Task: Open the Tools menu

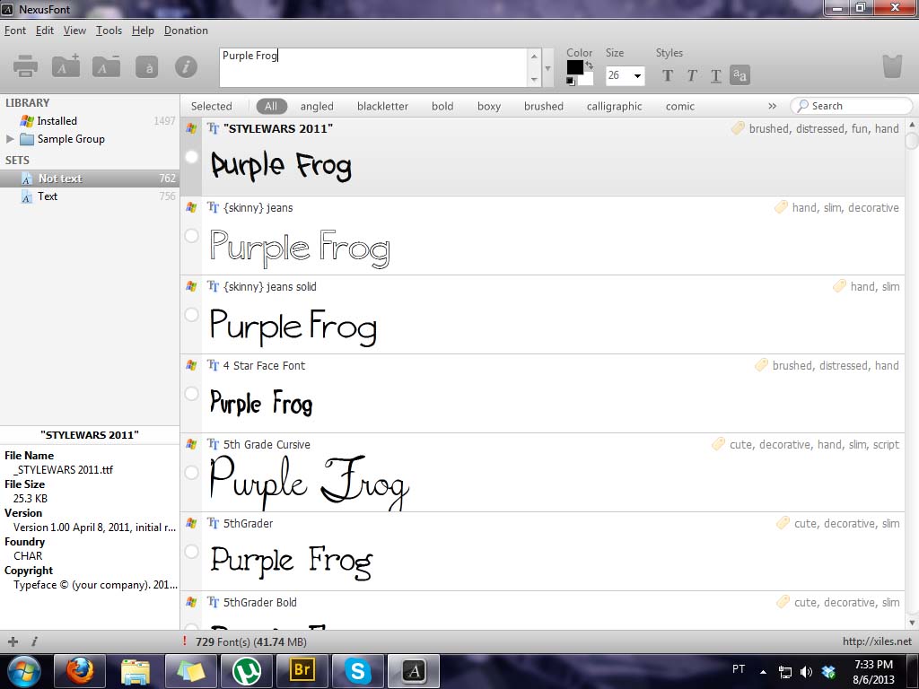Action: [109, 30]
